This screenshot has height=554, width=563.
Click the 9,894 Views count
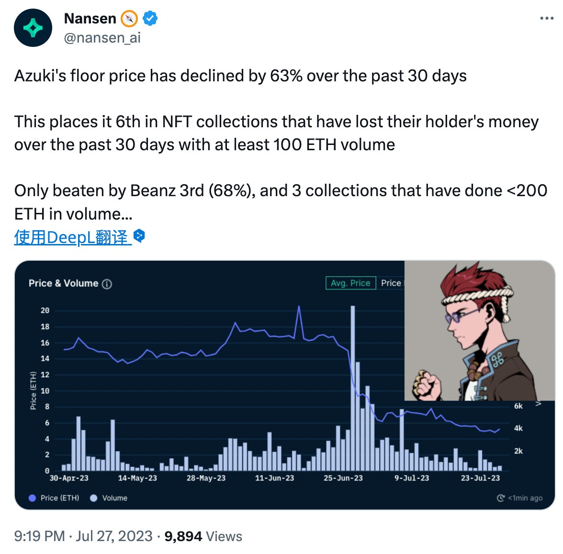(x=203, y=536)
